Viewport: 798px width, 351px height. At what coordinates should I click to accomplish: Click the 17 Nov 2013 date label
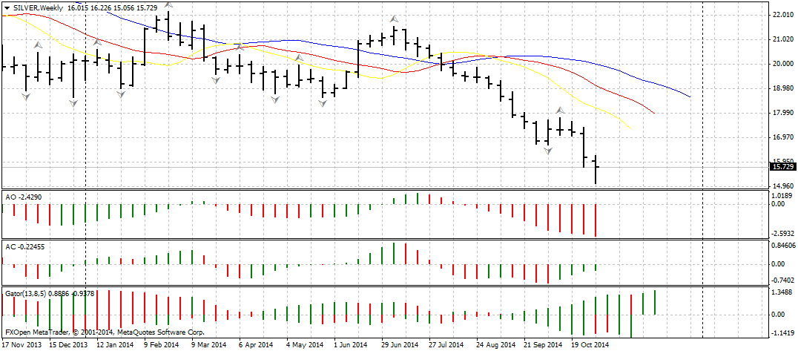pos(23,345)
